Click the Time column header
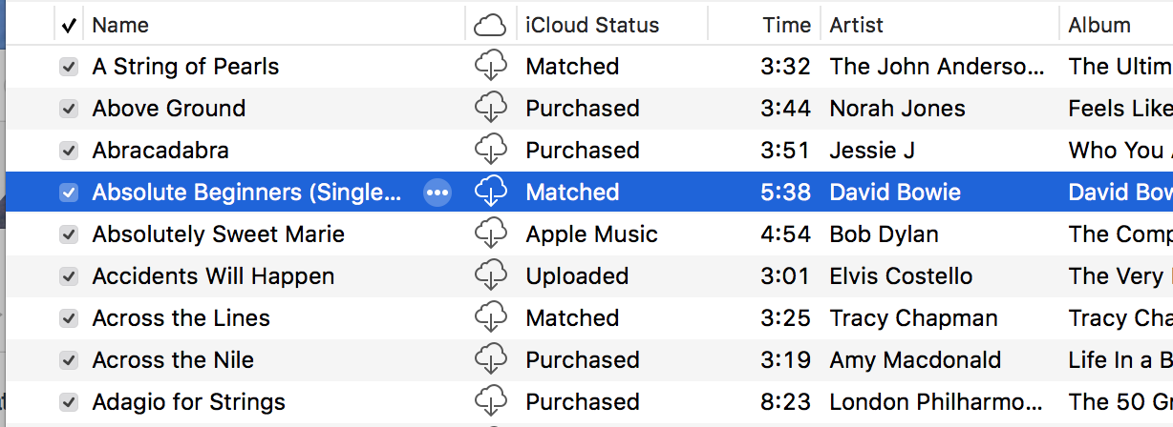Image resolution: width=1173 pixels, height=427 pixels. tap(786, 25)
